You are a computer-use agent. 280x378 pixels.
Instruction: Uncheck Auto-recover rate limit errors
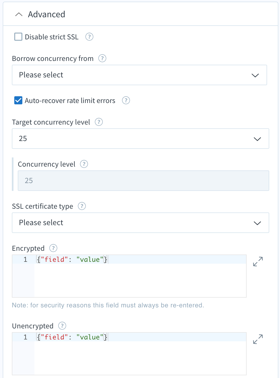point(18,100)
